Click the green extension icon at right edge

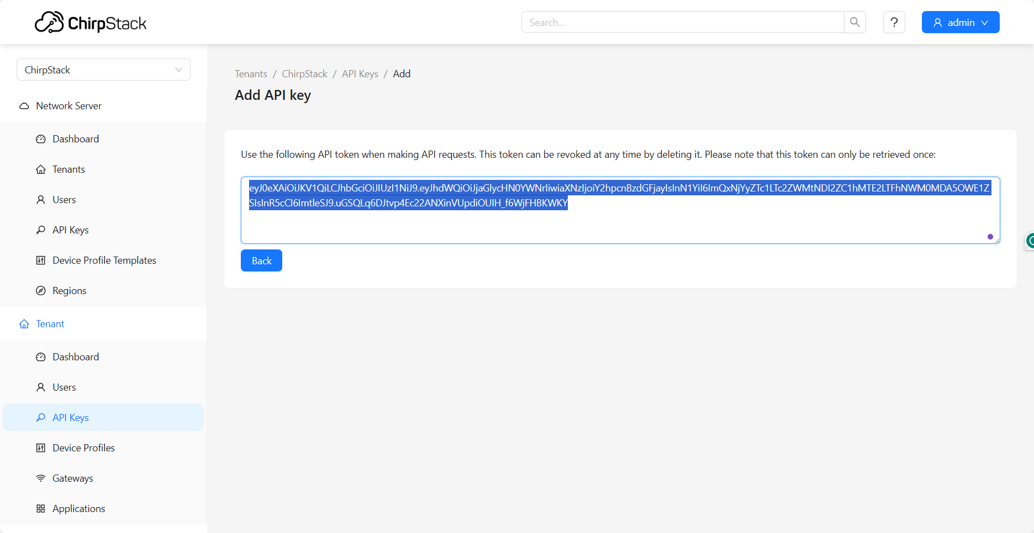(x=1030, y=241)
